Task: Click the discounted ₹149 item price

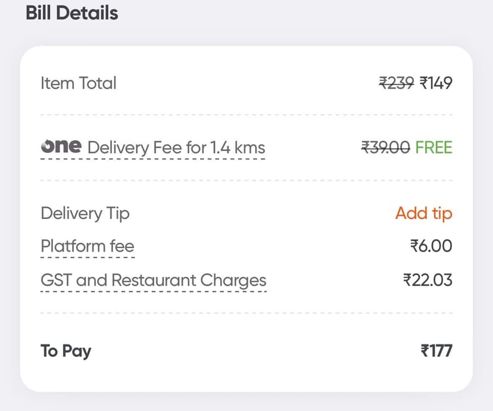Action: coord(436,83)
